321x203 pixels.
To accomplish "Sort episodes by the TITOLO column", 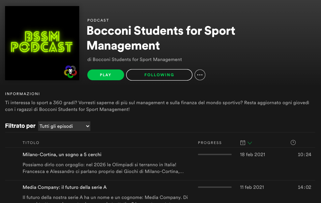I will (31, 143).
